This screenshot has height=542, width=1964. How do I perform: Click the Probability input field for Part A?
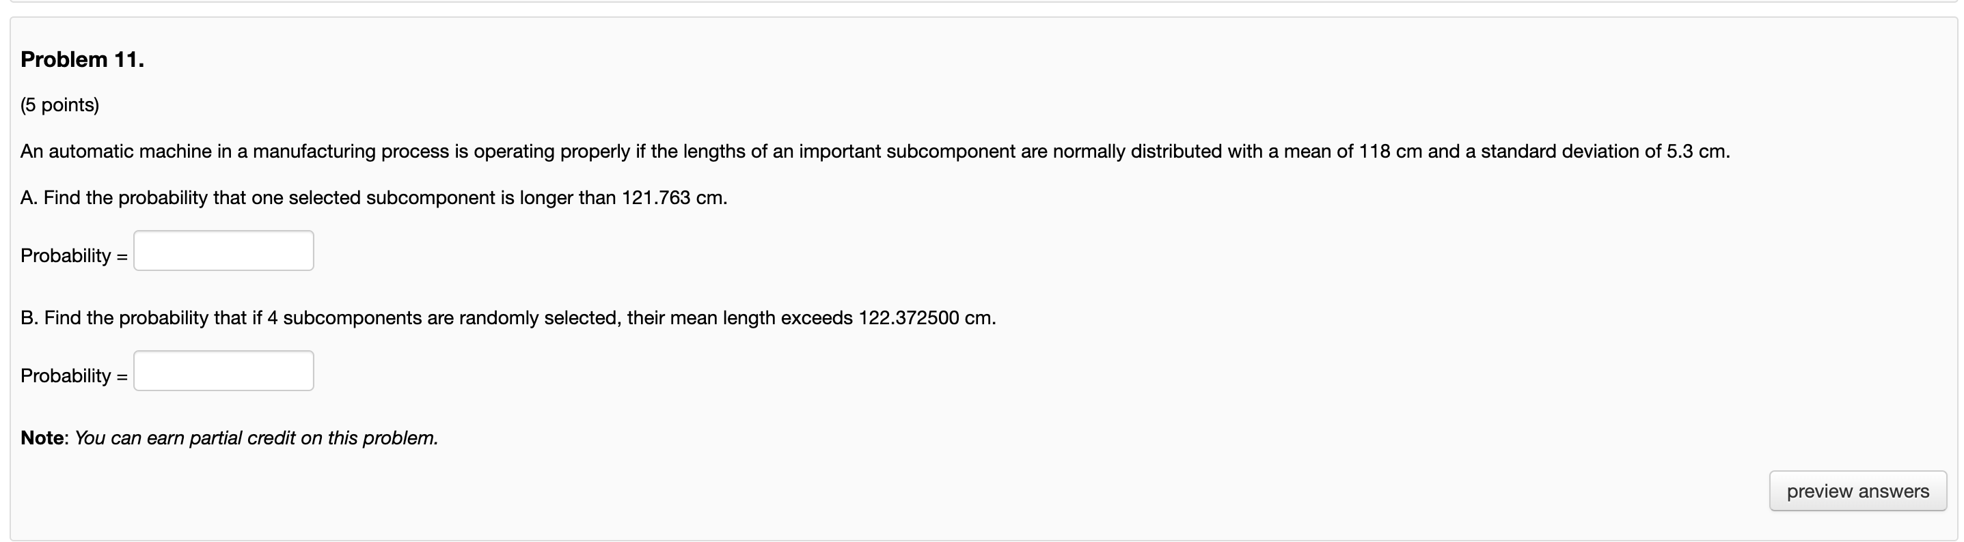223,250
